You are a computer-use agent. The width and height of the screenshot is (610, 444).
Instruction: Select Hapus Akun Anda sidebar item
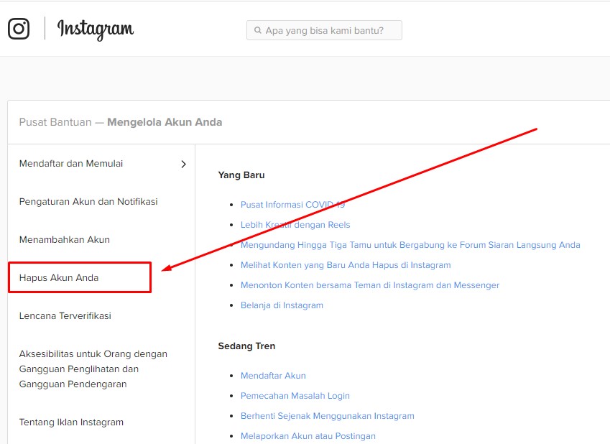59,278
